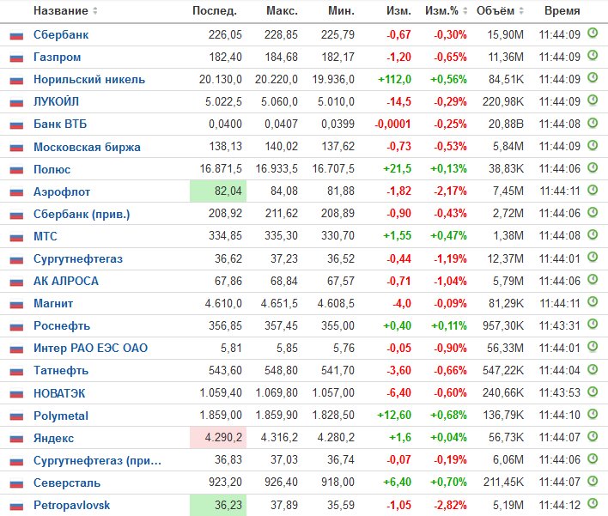Open the МТС stock link

pyautogui.click(x=45, y=236)
